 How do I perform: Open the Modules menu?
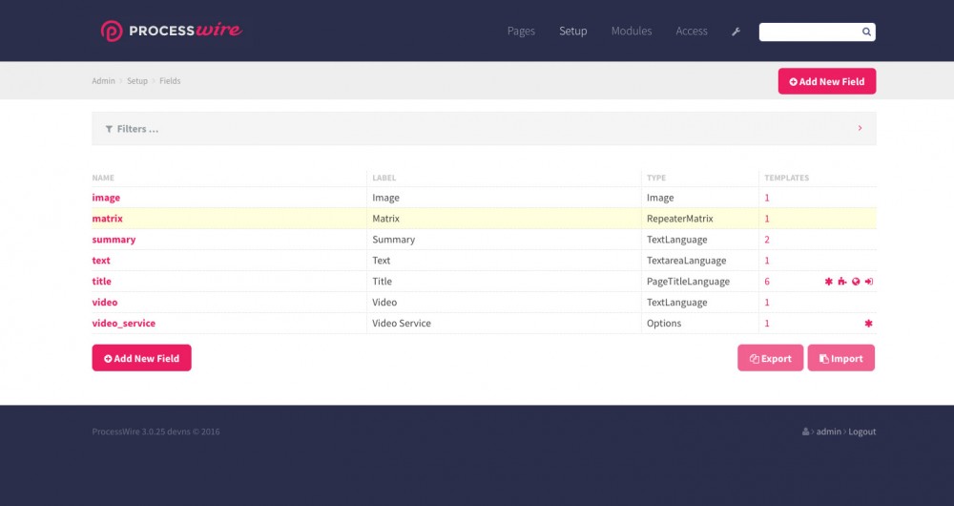[632, 32]
